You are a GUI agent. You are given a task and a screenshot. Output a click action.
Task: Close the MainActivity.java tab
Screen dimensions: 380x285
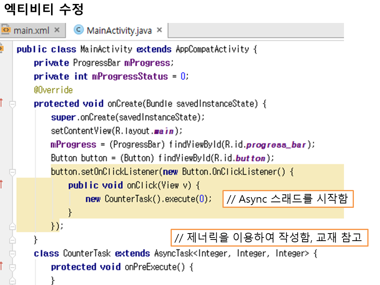tap(160, 30)
